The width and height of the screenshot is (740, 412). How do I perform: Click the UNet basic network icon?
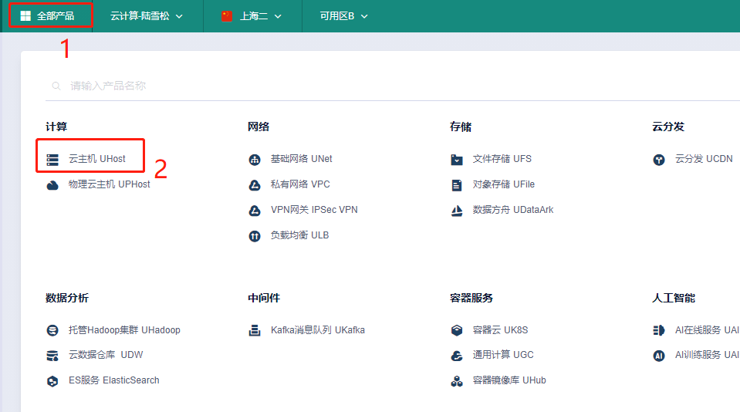[x=255, y=160]
